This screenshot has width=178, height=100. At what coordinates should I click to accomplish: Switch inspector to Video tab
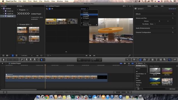149,6
